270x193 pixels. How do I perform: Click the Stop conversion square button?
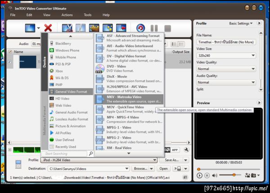click(x=167, y=28)
